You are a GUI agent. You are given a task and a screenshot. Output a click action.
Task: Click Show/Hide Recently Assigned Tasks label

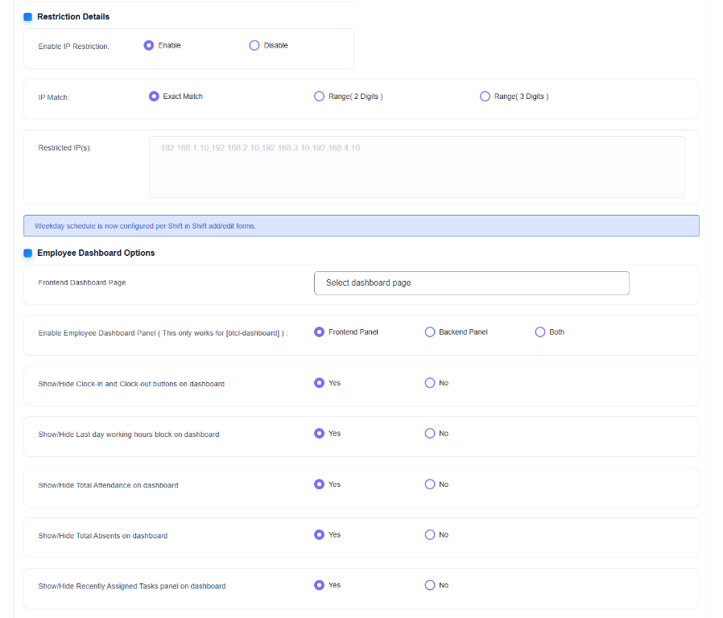click(132, 586)
